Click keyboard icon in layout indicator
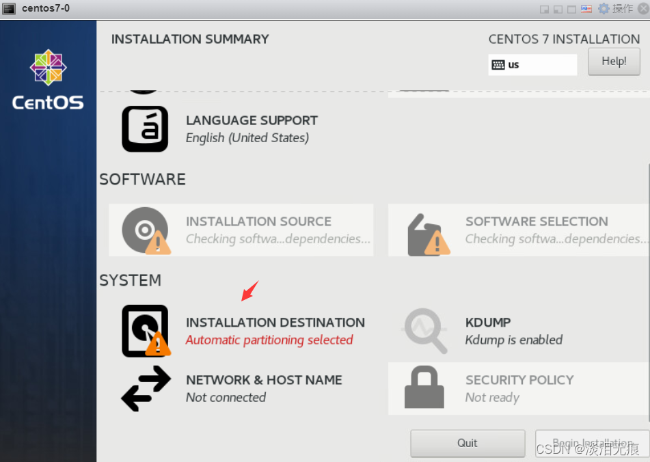Viewport: 650px width, 462px height. click(x=498, y=65)
